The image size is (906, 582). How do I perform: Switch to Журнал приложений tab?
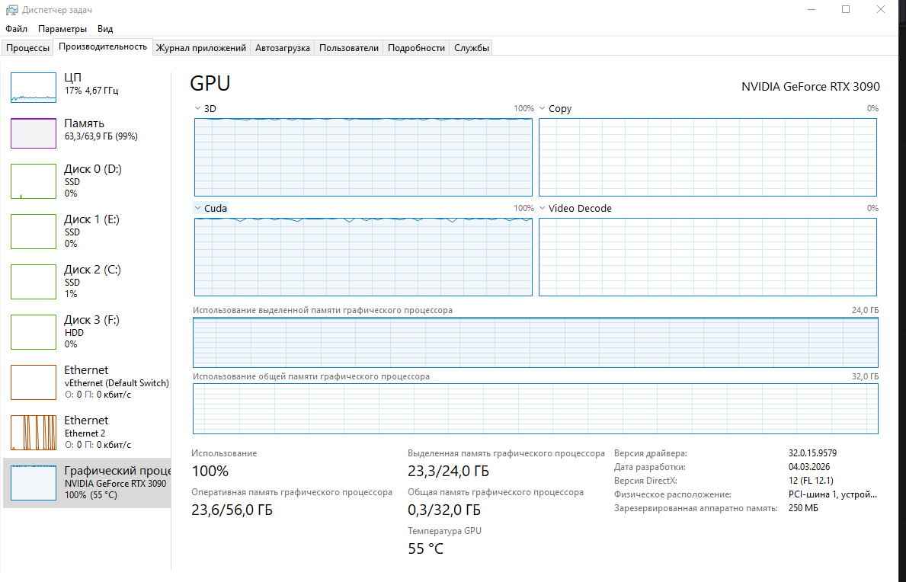click(x=201, y=48)
